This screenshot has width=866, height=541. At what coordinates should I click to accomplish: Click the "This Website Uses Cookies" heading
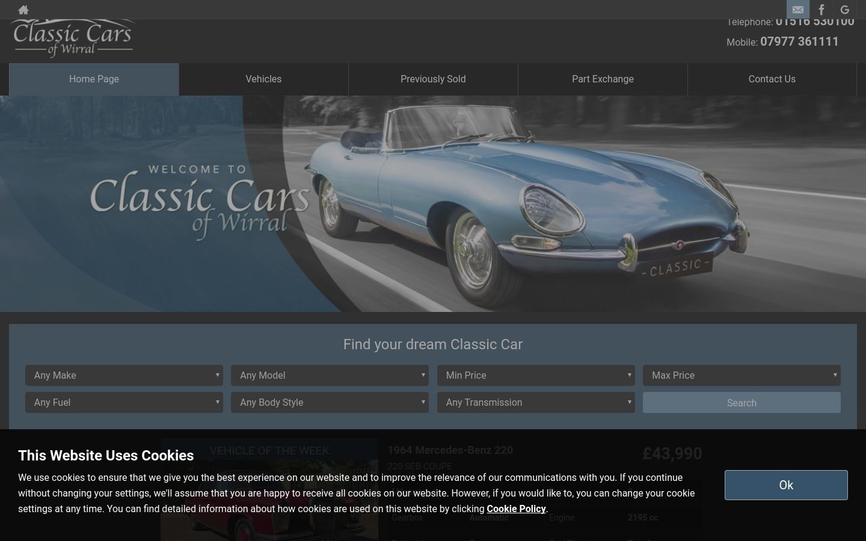pos(106,456)
